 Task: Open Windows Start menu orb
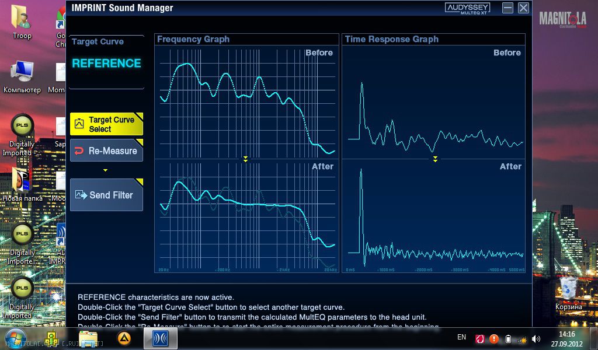point(15,338)
